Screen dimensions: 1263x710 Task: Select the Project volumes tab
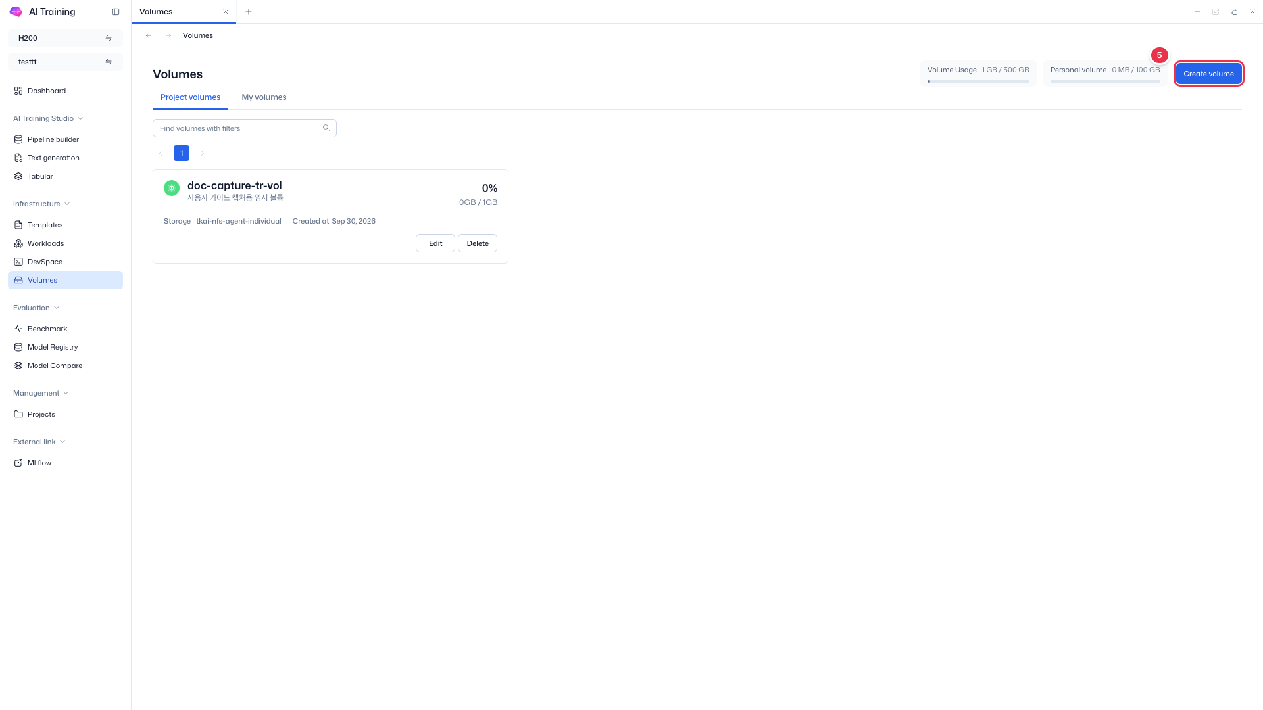(190, 97)
